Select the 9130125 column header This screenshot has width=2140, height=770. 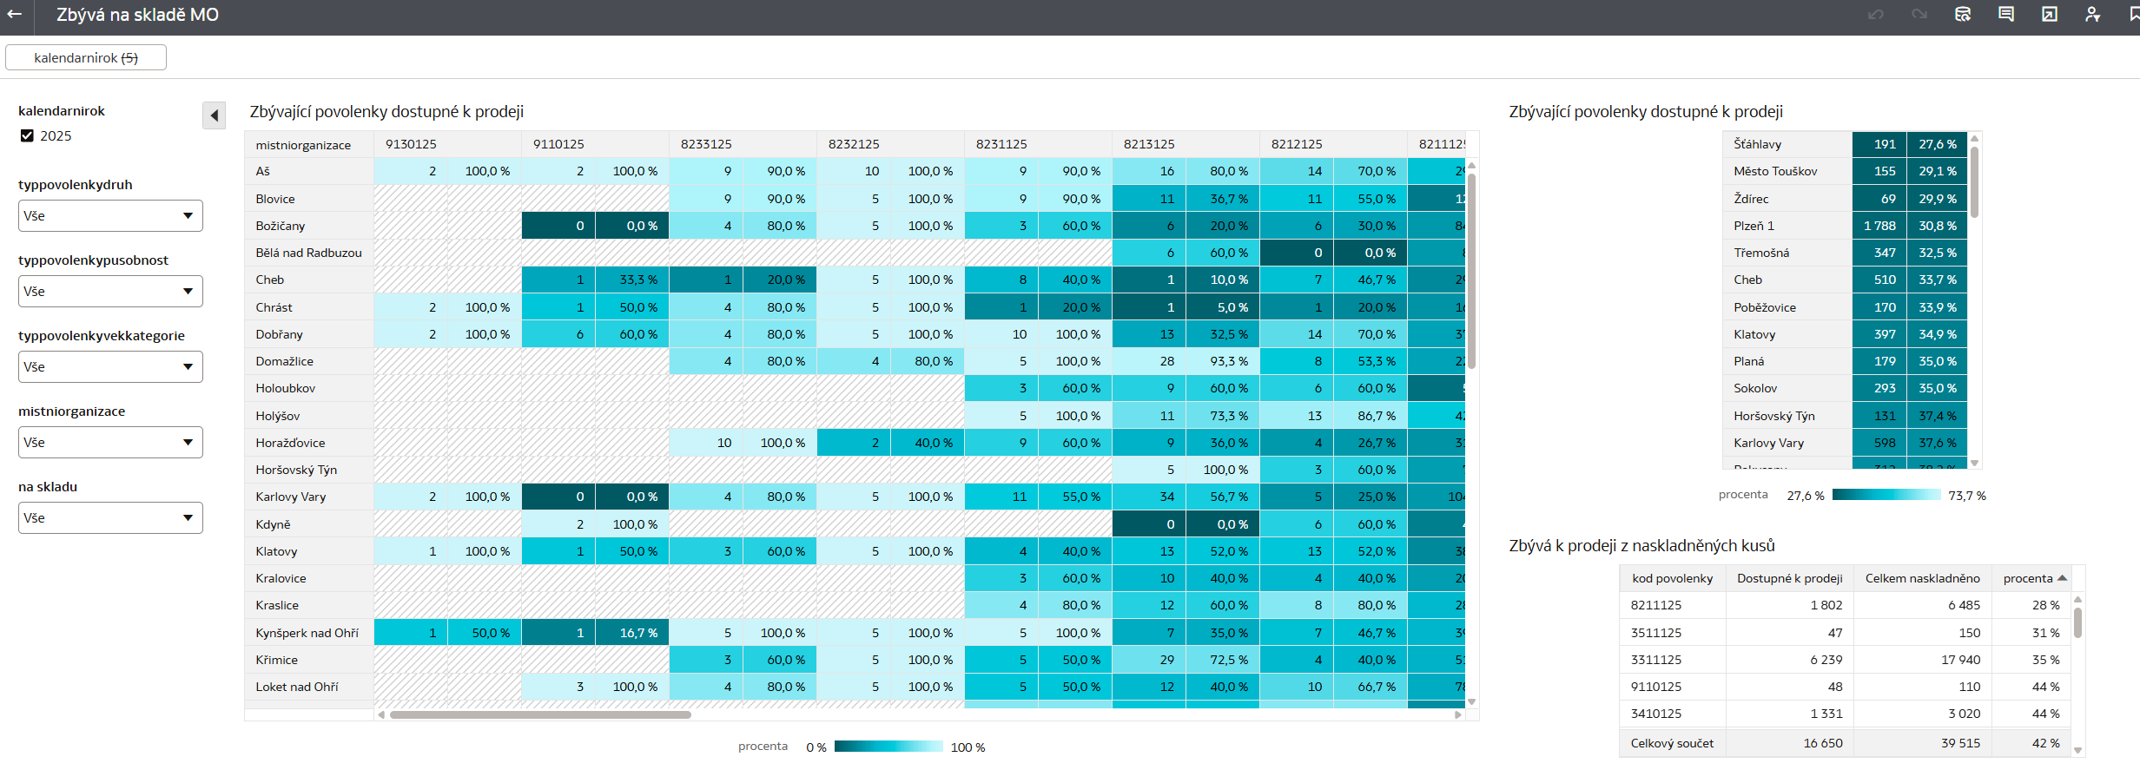(447, 144)
